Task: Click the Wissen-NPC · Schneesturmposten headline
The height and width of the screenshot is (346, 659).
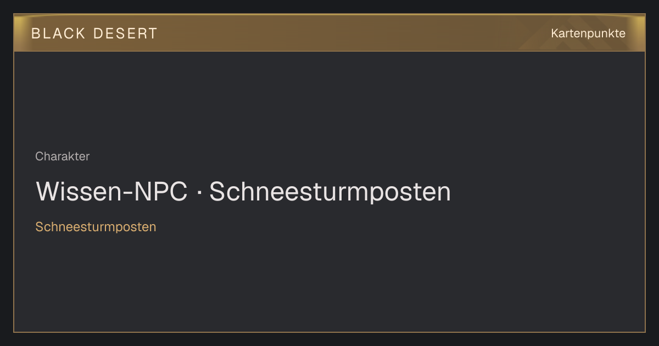Action: tap(243, 192)
